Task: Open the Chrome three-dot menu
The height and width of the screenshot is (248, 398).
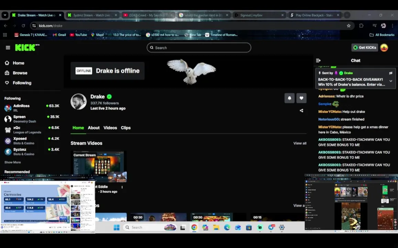Action: (x=392, y=26)
